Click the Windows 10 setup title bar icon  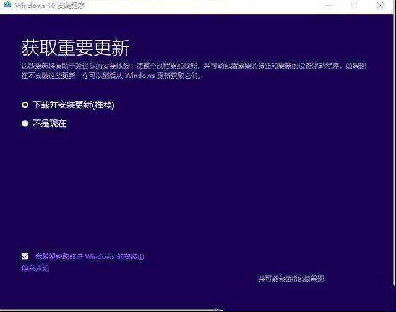(x=7, y=4)
